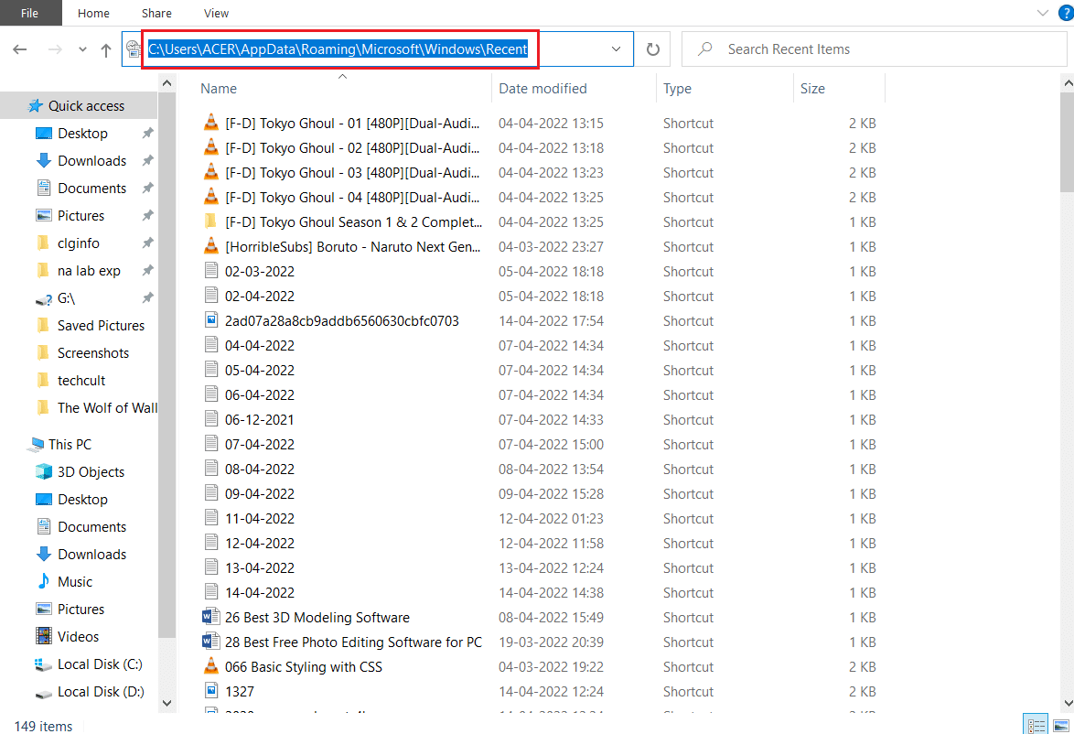Expand the address bar history dropdown
This screenshot has height=734, width=1074.
[x=616, y=49]
